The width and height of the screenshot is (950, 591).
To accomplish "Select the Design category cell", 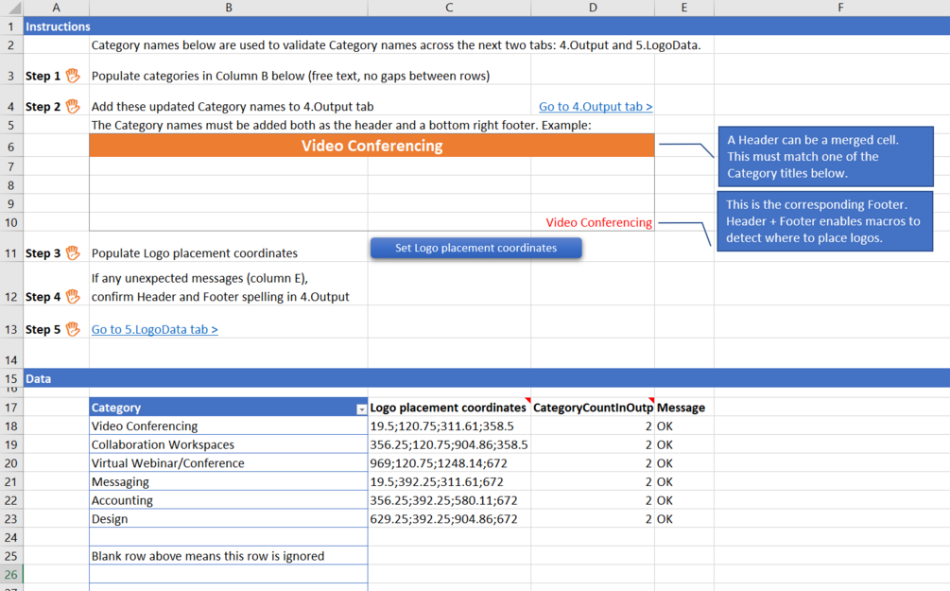I will pyautogui.click(x=229, y=519).
